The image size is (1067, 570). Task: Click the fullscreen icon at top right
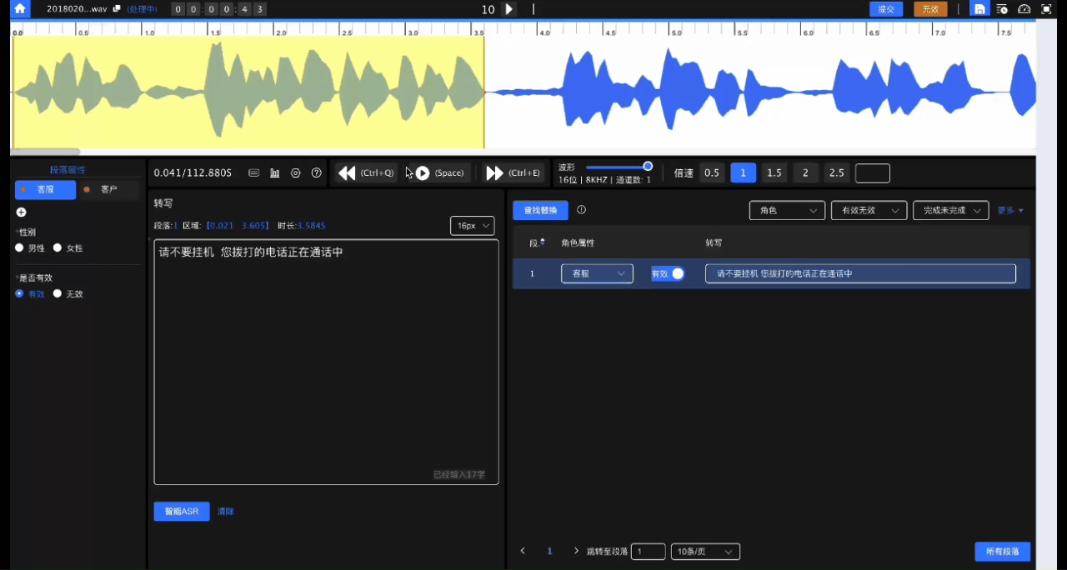[1046, 9]
